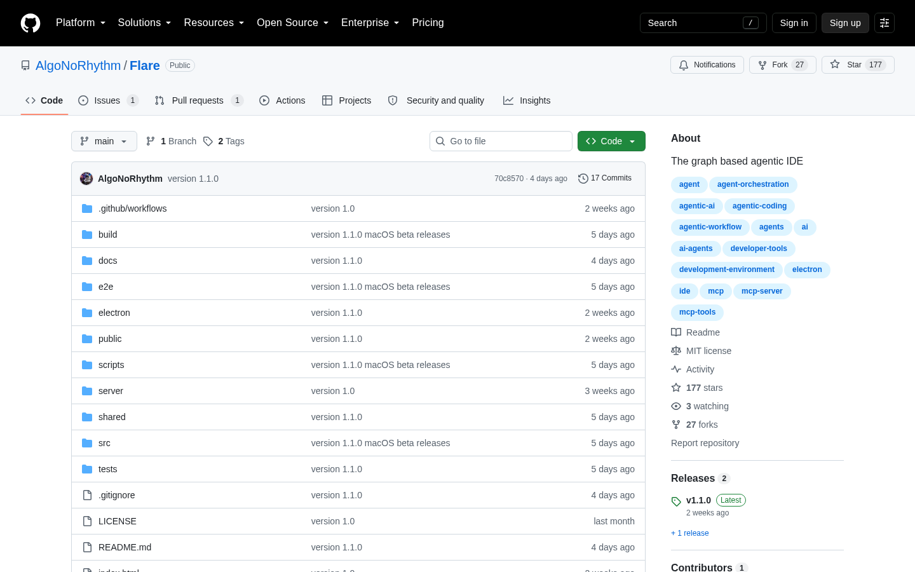Click the Report repository link

tap(705, 443)
